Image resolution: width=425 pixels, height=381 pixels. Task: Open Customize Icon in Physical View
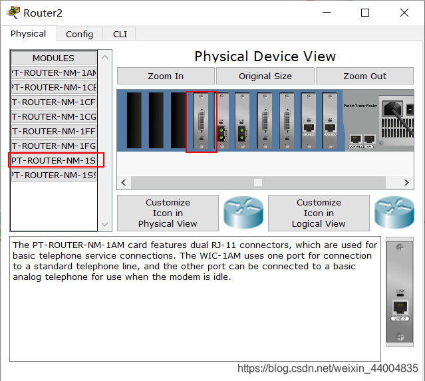(x=168, y=213)
